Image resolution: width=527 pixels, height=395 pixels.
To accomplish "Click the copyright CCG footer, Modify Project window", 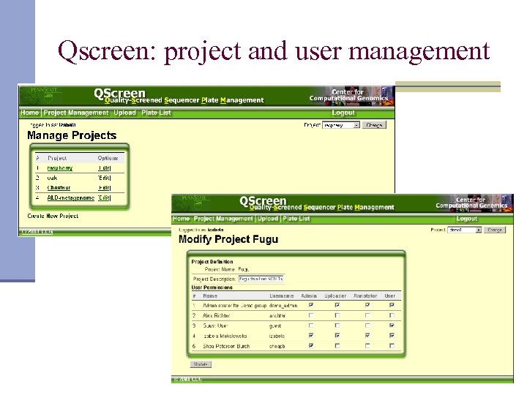I will click(x=188, y=379).
